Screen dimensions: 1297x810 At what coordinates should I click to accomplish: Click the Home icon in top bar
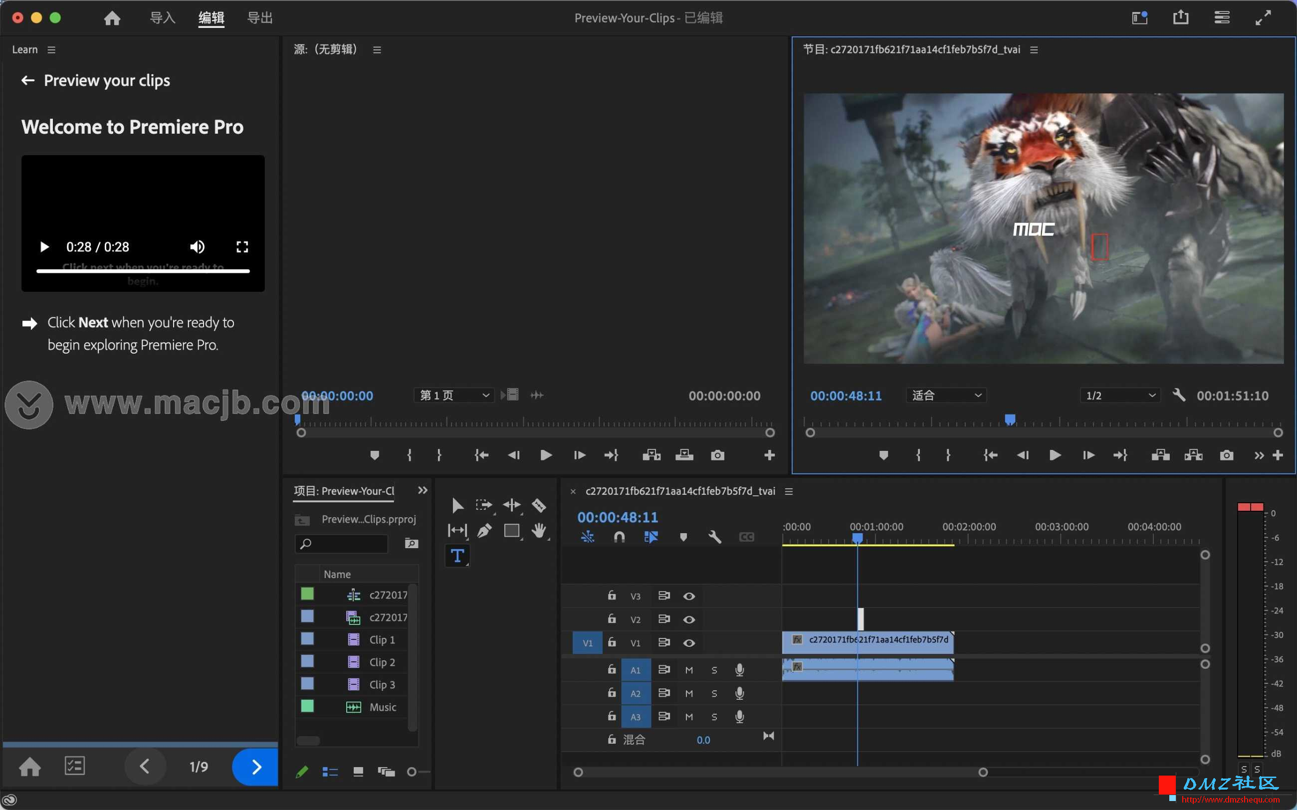tap(112, 18)
